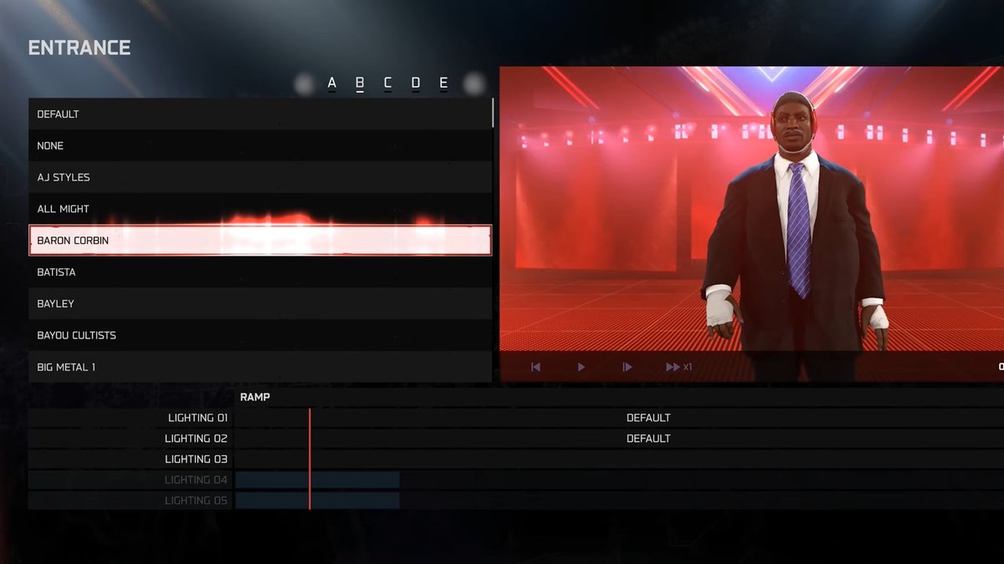The width and height of the screenshot is (1004, 564).
Task: Choose the BIG METAL 1 entrance
Action: coord(260,367)
